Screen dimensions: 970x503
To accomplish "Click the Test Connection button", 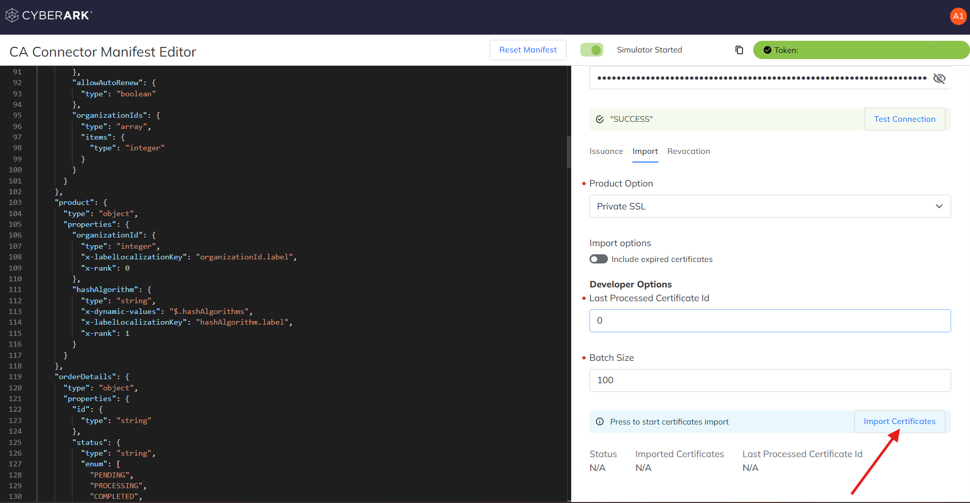I will [x=905, y=119].
